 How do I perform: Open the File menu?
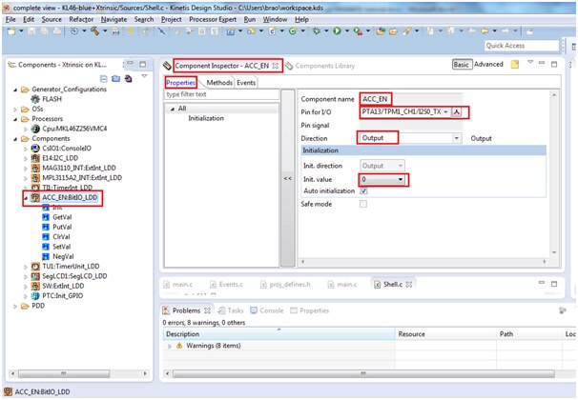pyautogui.click(x=10, y=19)
